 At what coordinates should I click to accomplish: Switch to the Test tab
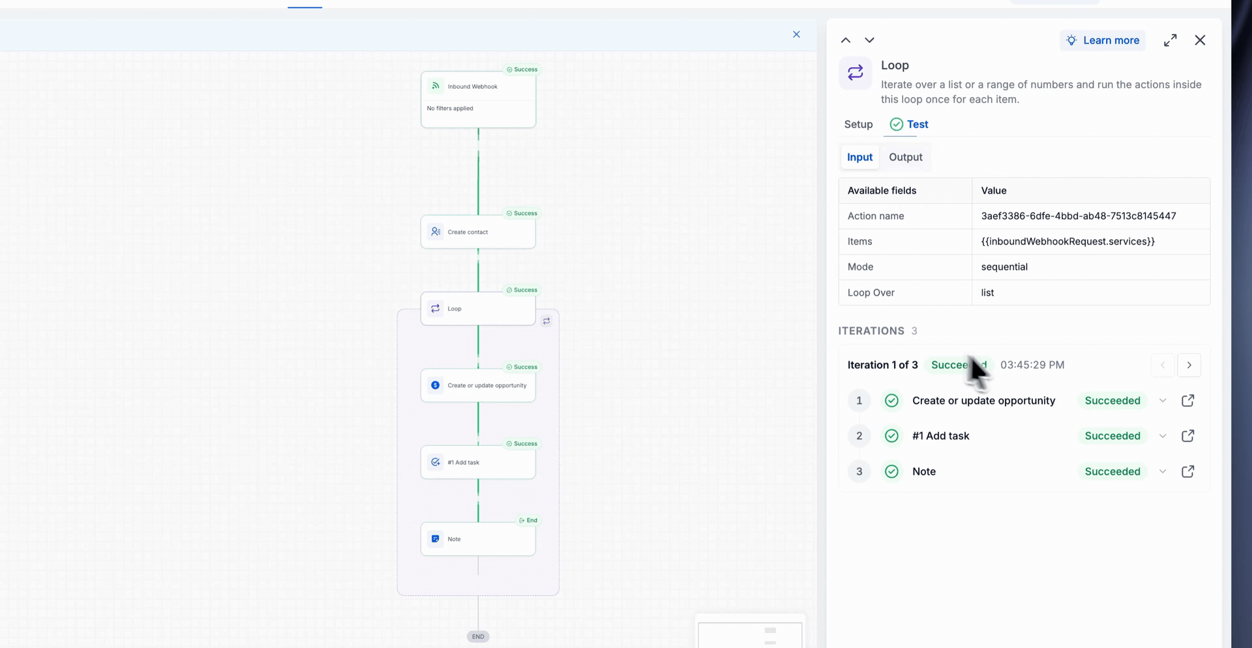[909, 124]
